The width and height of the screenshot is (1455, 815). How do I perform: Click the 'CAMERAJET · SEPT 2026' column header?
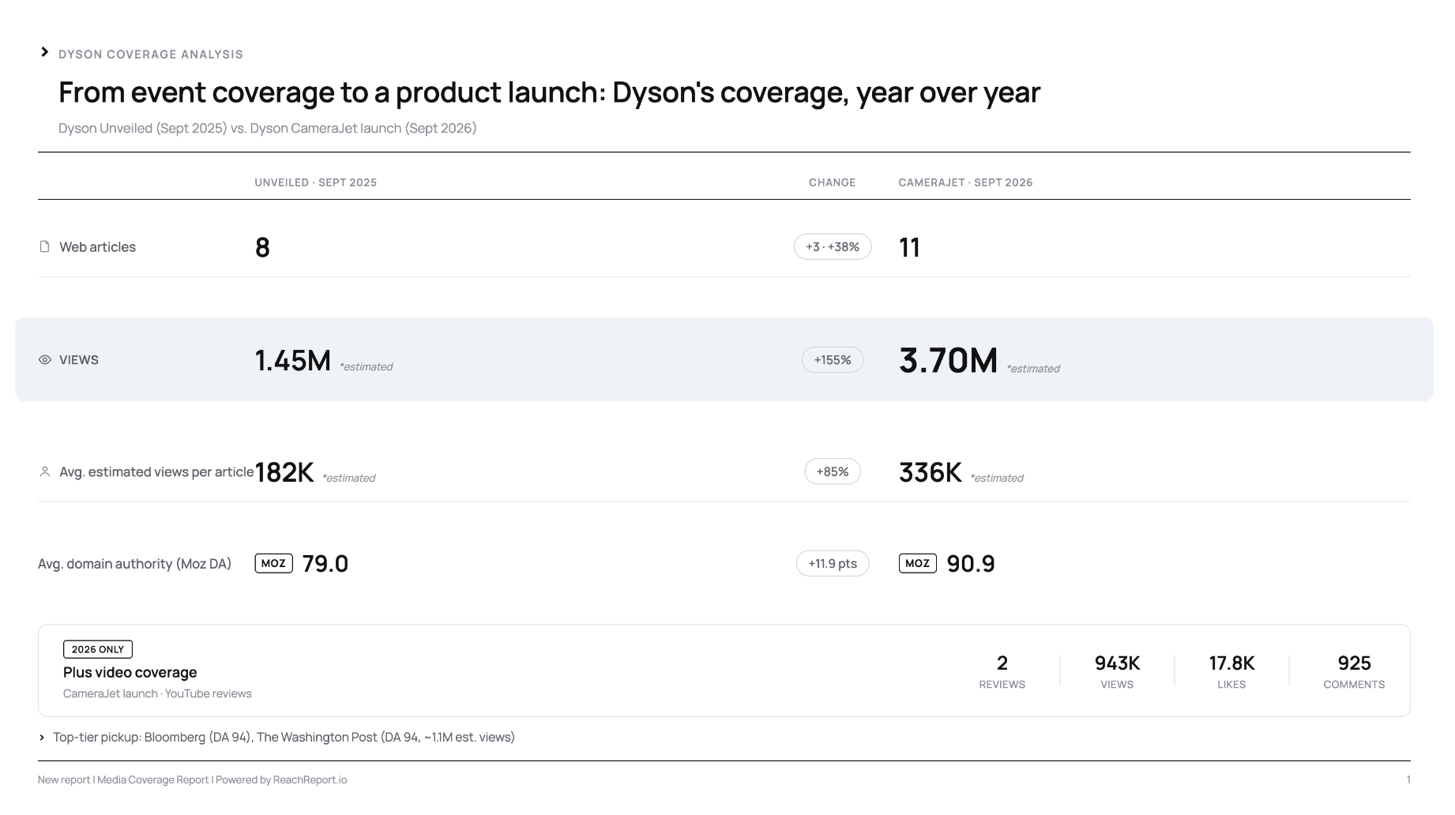pyautogui.click(x=966, y=182)
